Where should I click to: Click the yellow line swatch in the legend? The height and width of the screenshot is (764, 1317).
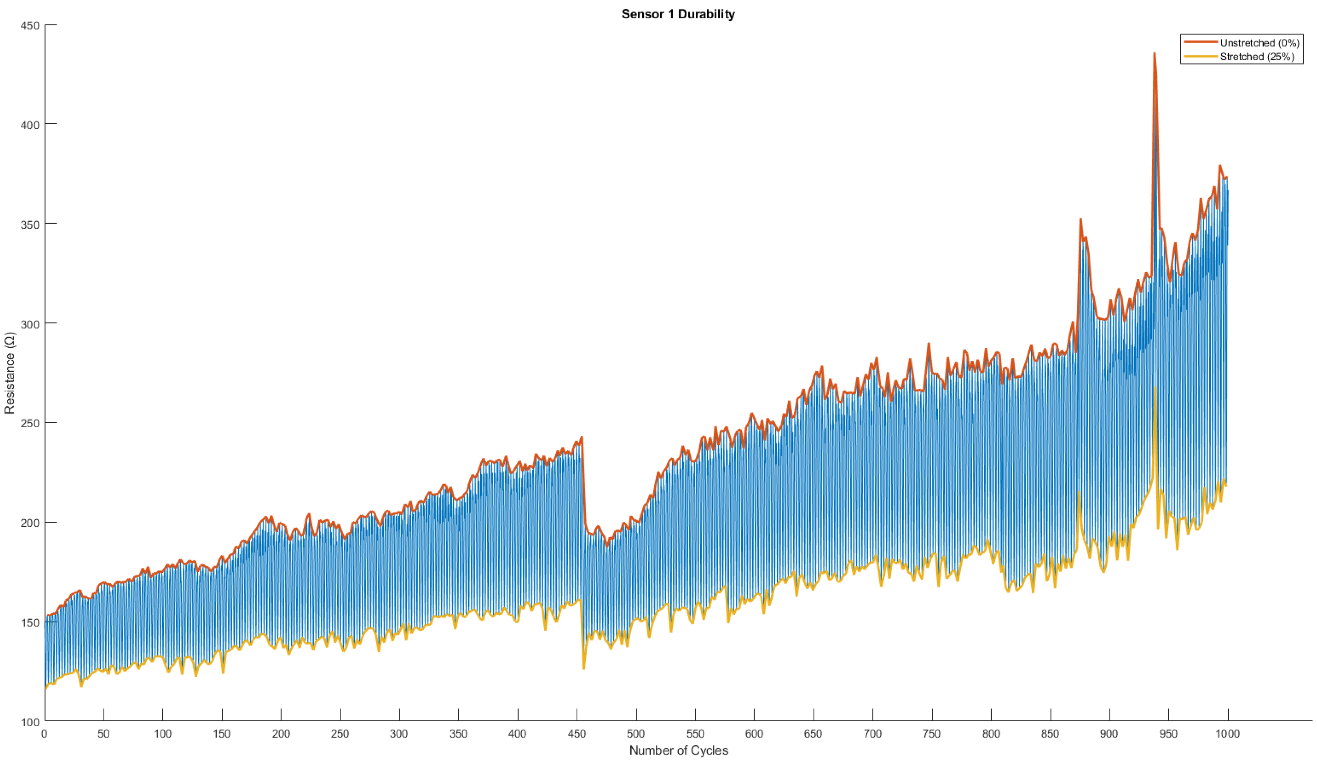1201,57
